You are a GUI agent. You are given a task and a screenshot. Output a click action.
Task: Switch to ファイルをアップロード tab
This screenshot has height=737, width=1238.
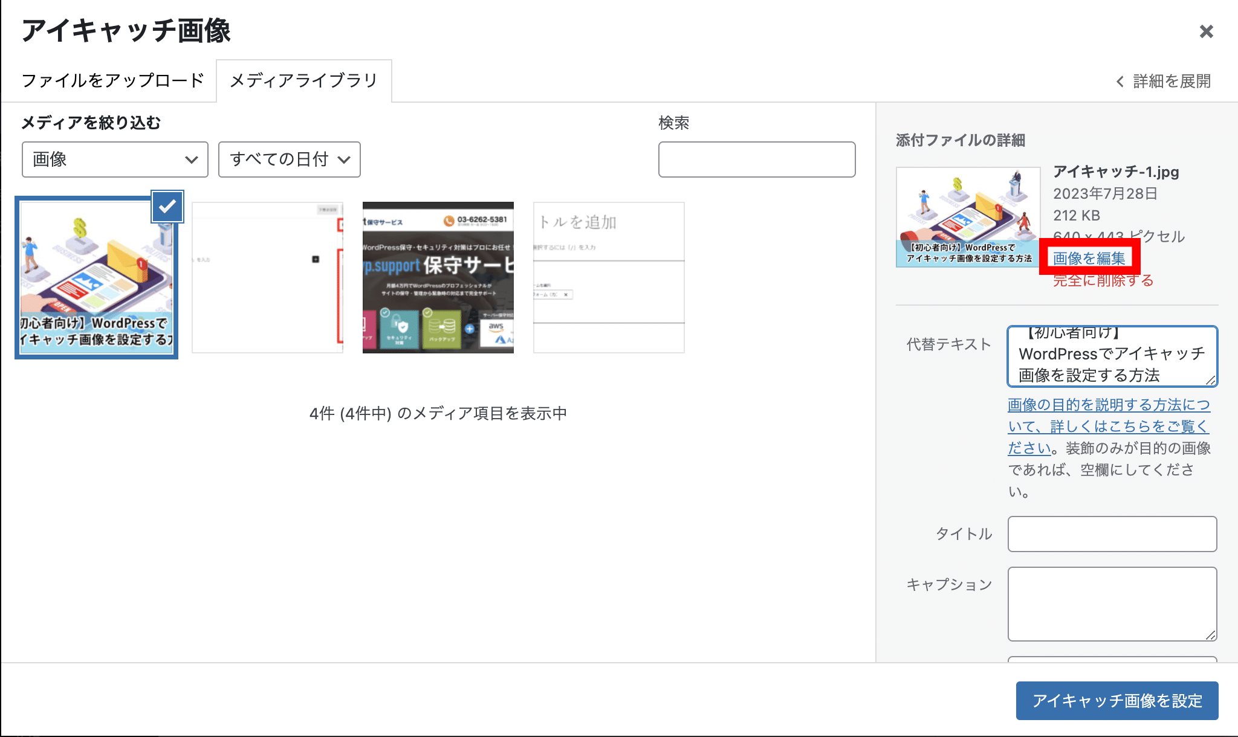[x=112, y=80]
